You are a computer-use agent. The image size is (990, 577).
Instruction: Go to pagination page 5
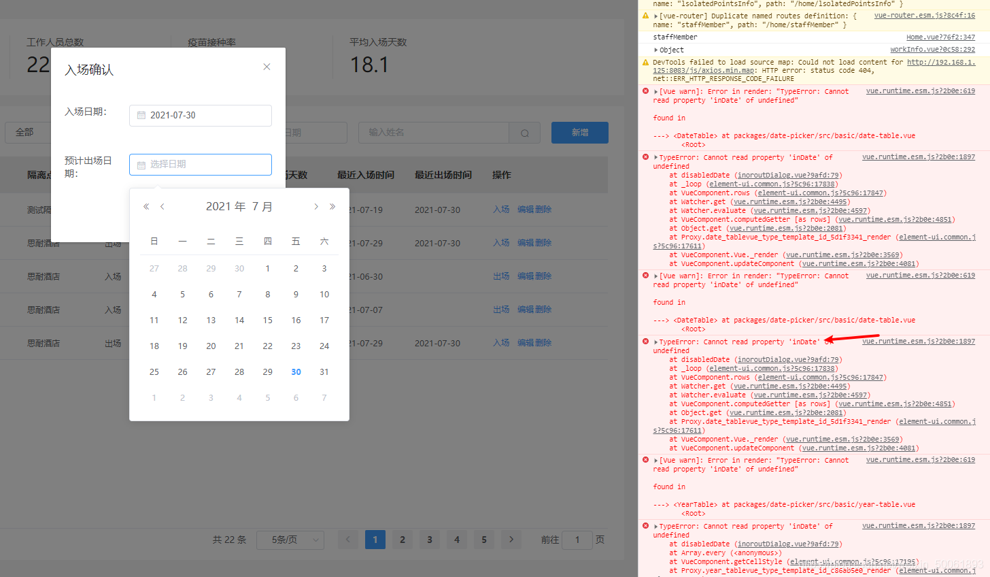(484, 540)
